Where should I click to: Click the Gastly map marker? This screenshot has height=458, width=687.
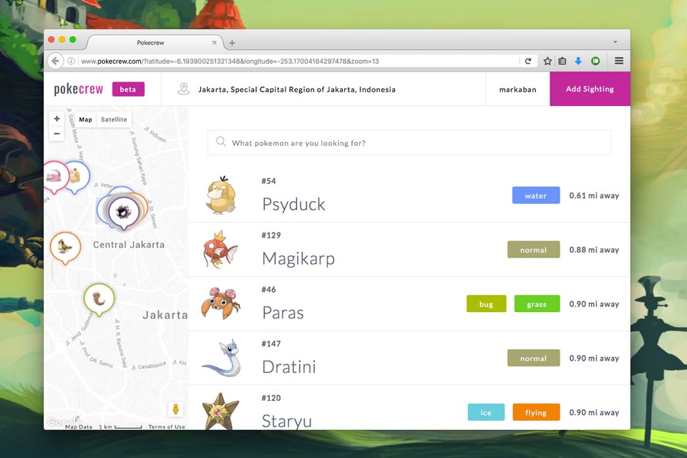124,212
